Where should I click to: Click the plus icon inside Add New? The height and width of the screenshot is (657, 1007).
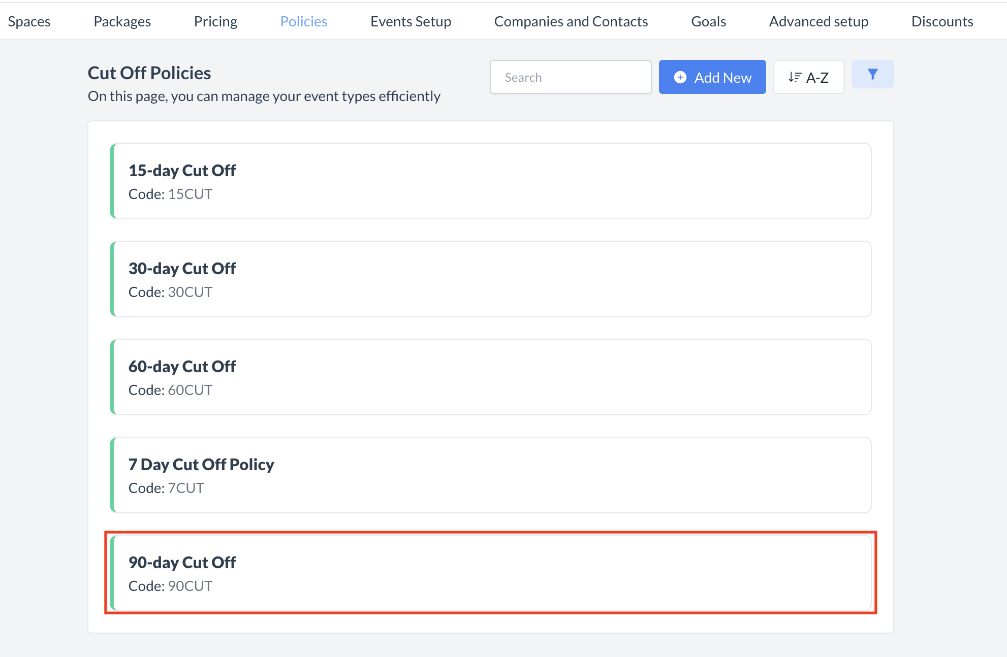[680, 77]
